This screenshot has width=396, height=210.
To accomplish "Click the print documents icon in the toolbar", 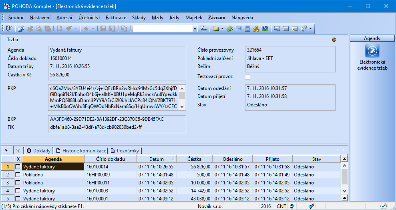I will 21,29.
